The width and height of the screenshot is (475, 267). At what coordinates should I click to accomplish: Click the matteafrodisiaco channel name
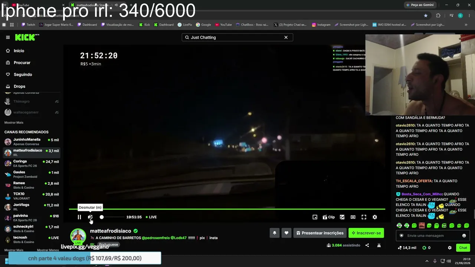click(110, 231)
